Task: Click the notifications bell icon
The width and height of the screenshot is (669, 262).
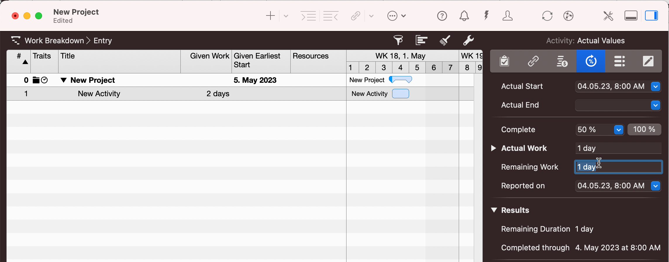Action: (464, 16)
